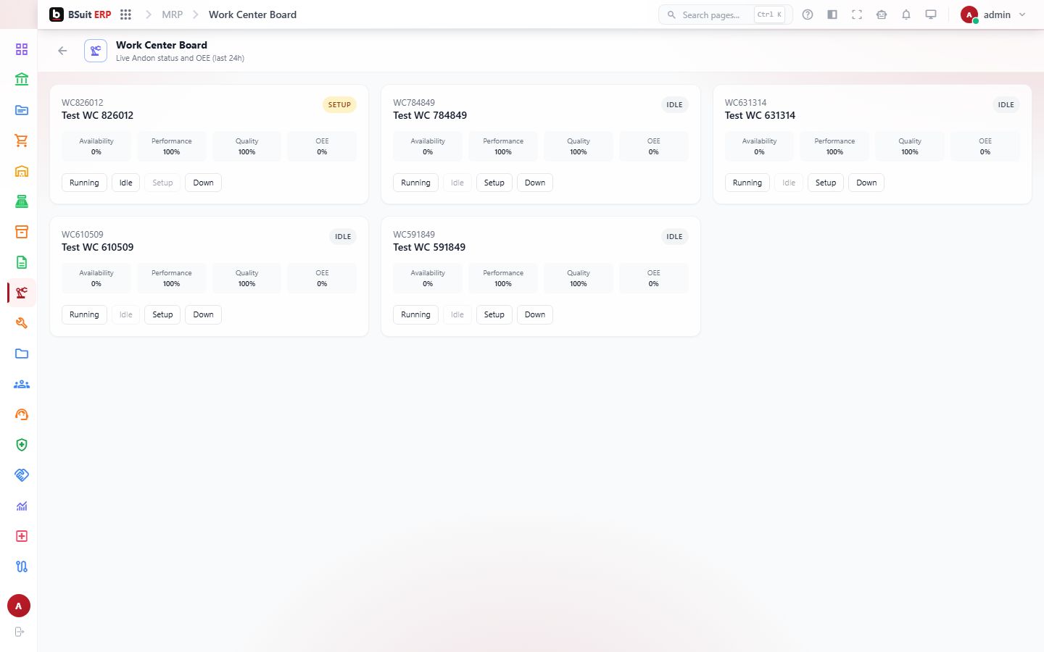Image resolution: width=1044 pixels, height=652 pixels.
Task: Open the green shield icon in the sidebar
Action: tap(22, 445)
